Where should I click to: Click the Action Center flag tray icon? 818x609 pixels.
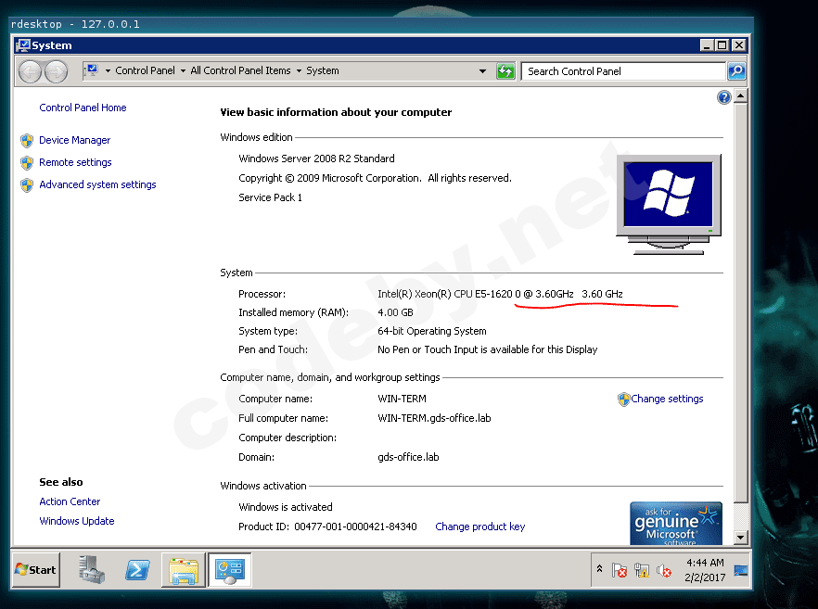click(620, 570)
